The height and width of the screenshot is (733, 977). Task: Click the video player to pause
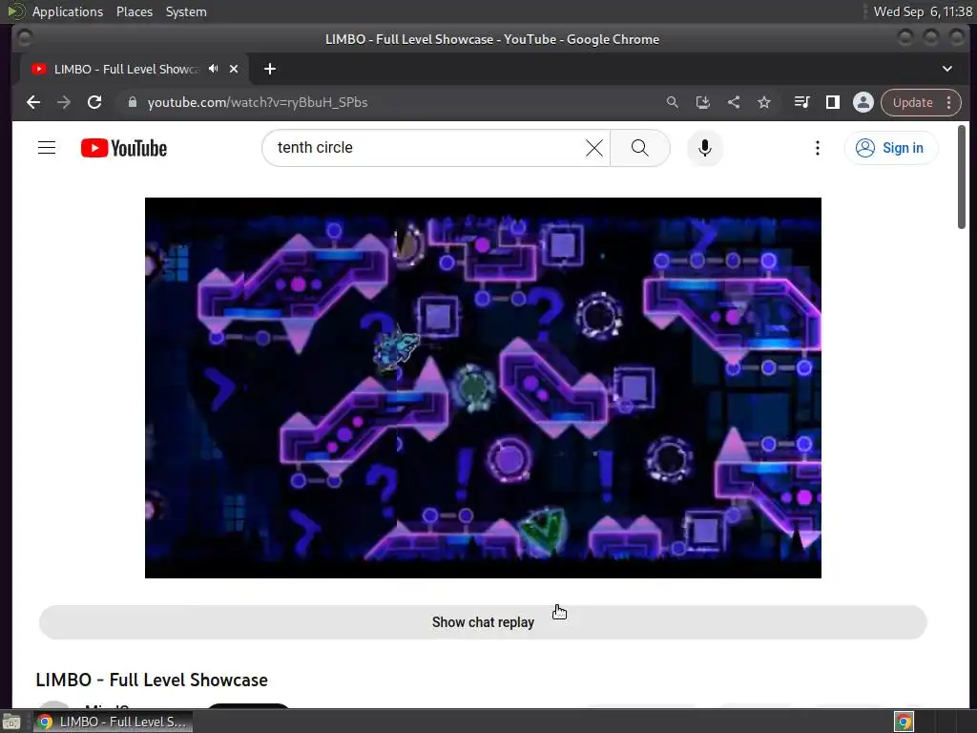(x=483, y=387)
